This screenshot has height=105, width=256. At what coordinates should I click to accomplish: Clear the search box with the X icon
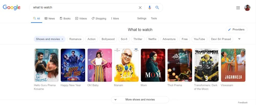coord(140,7)
